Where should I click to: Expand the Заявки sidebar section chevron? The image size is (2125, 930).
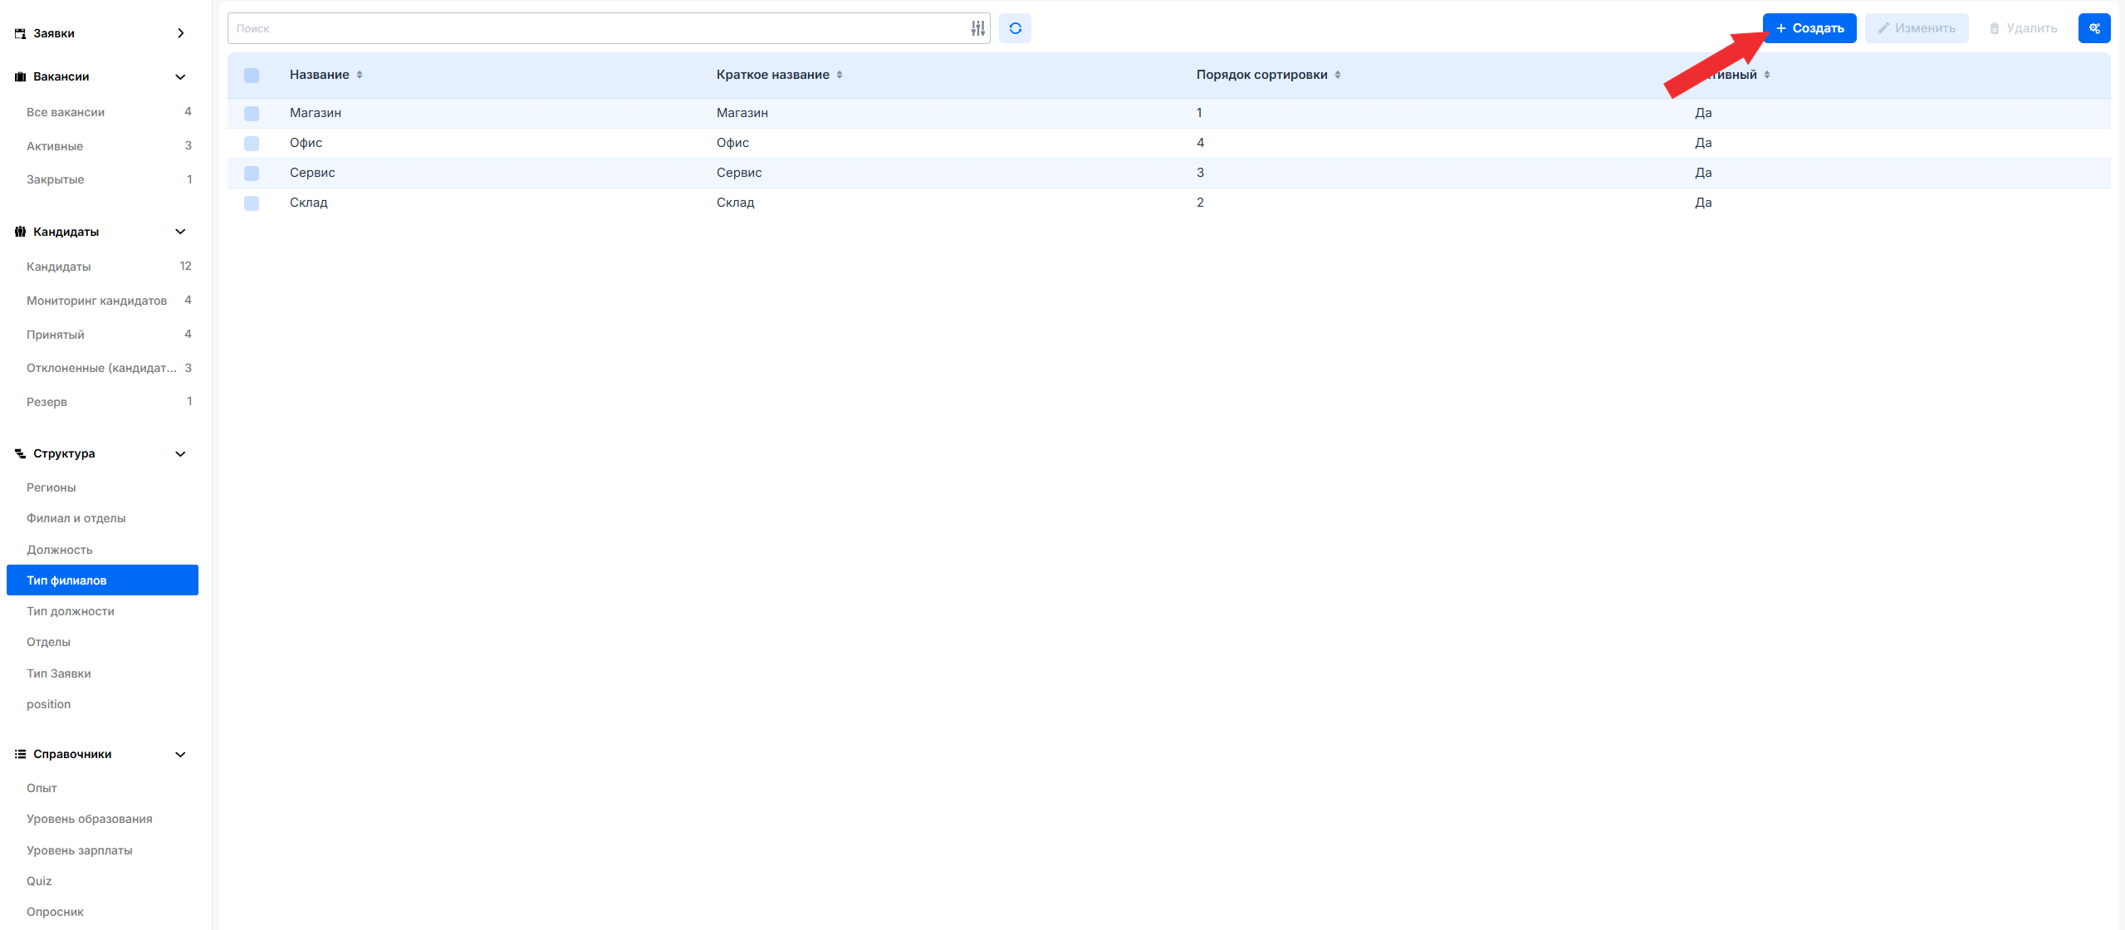pyautogui.click(x=180, y=33)
